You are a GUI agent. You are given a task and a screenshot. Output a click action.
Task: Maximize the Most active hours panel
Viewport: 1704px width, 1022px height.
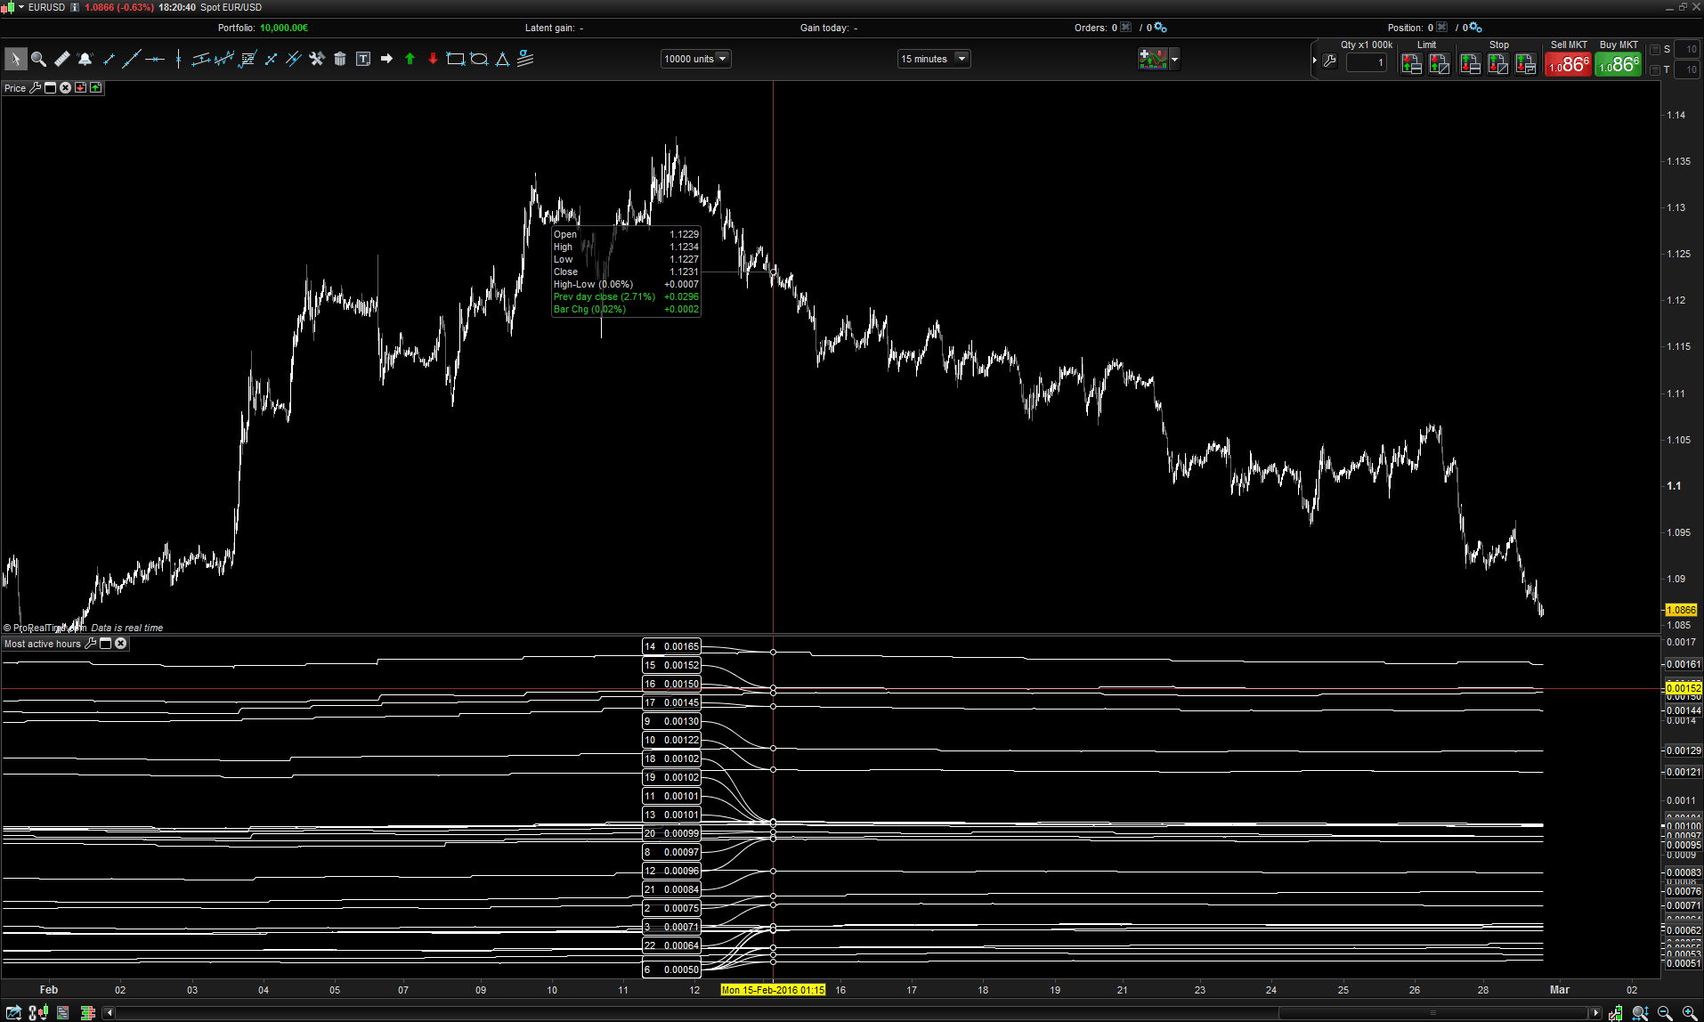point(105,643)
